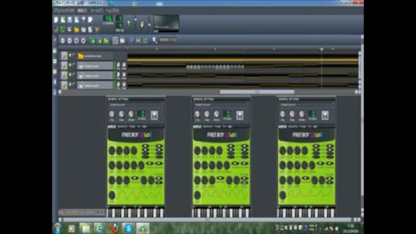Viewport: 416px width, 234px height.
Task: Open Skype from the taskbar
Action: (128, 228)
